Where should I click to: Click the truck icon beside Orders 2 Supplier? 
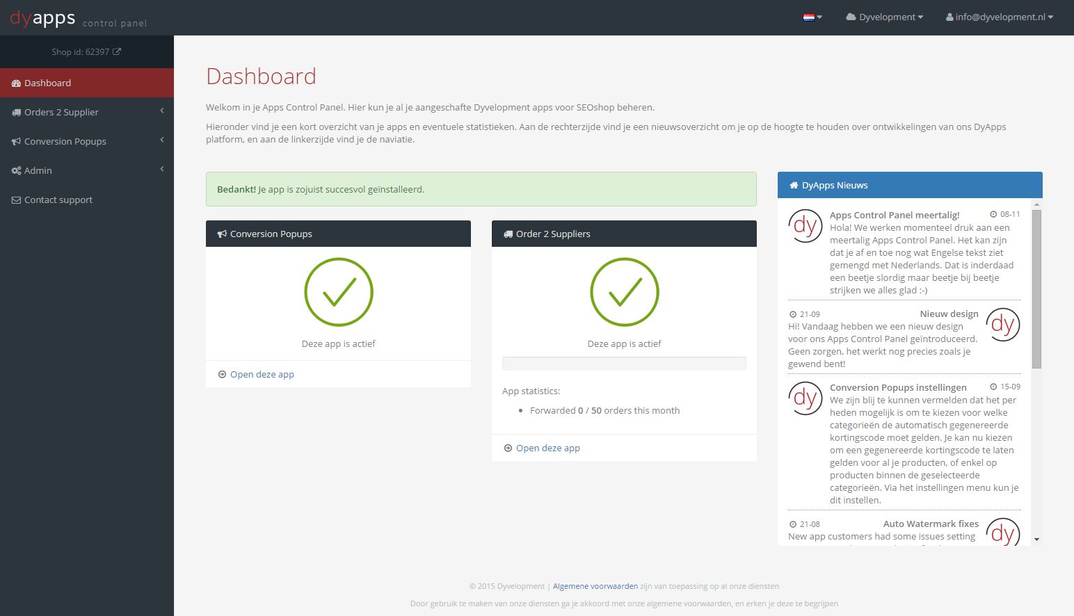pyautogui.click(x=16, y=113)
